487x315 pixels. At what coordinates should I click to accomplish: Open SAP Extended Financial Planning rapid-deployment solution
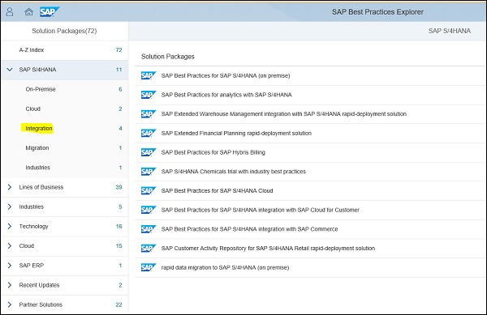click(236, 133)
